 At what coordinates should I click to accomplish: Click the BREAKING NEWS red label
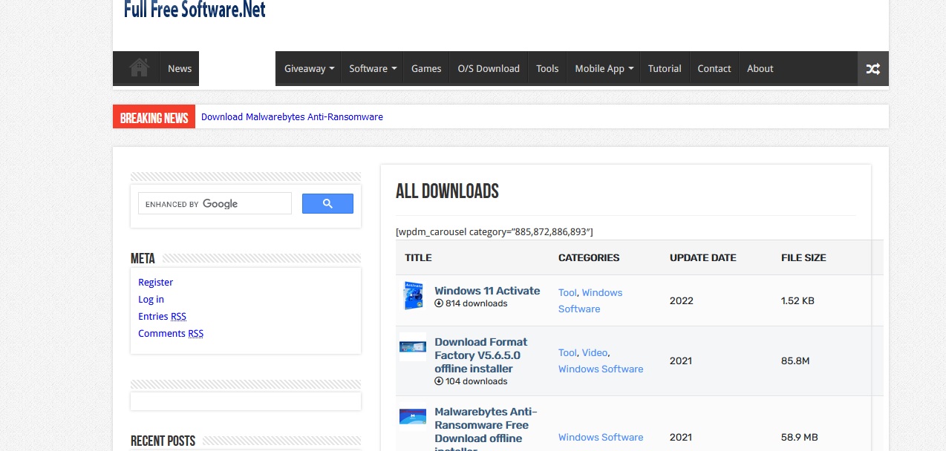[x=154, y=117]
